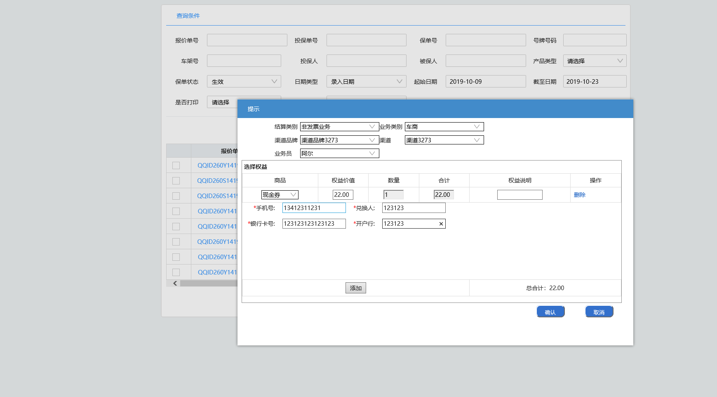This screenshot has width=717, height=397.
Task: Open the 渠道品牌 dropdown
Action: point(339,140)
